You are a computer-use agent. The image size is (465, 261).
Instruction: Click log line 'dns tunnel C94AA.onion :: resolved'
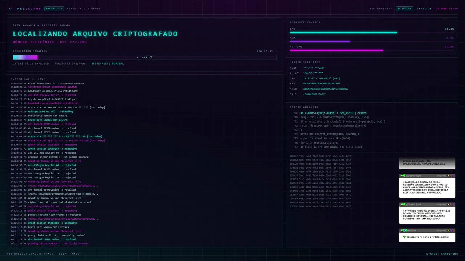52,239
